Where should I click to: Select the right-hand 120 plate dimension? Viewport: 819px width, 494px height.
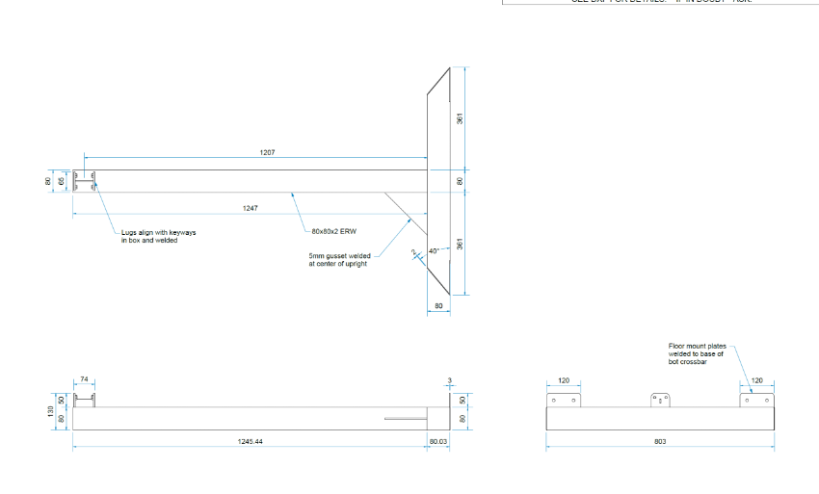[756, 380]
